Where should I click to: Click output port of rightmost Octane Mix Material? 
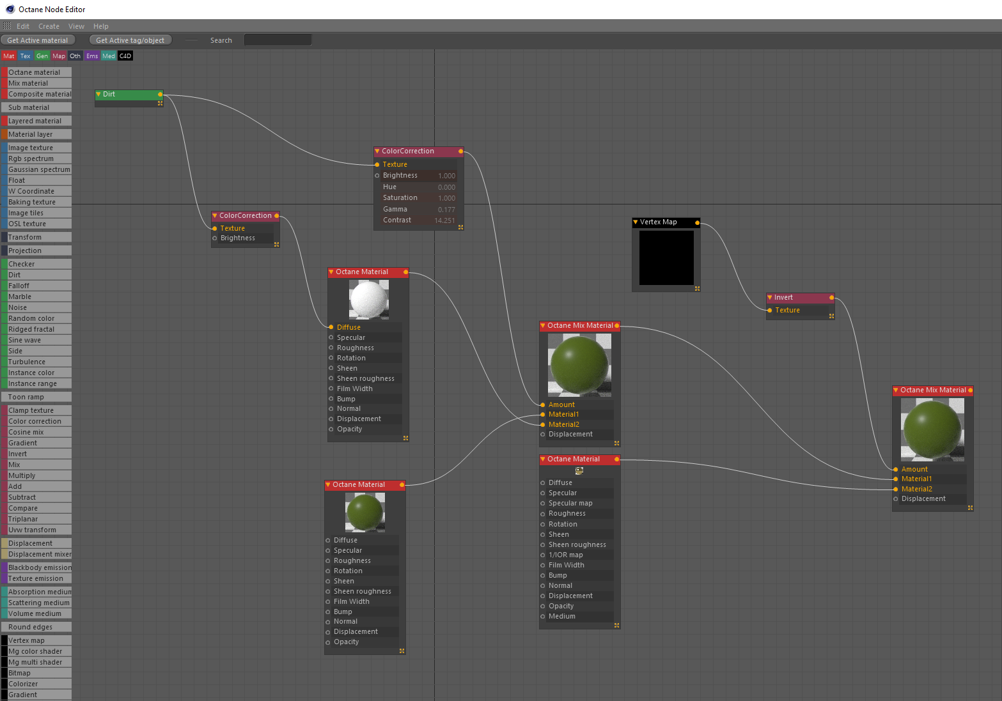pos(970,390)
